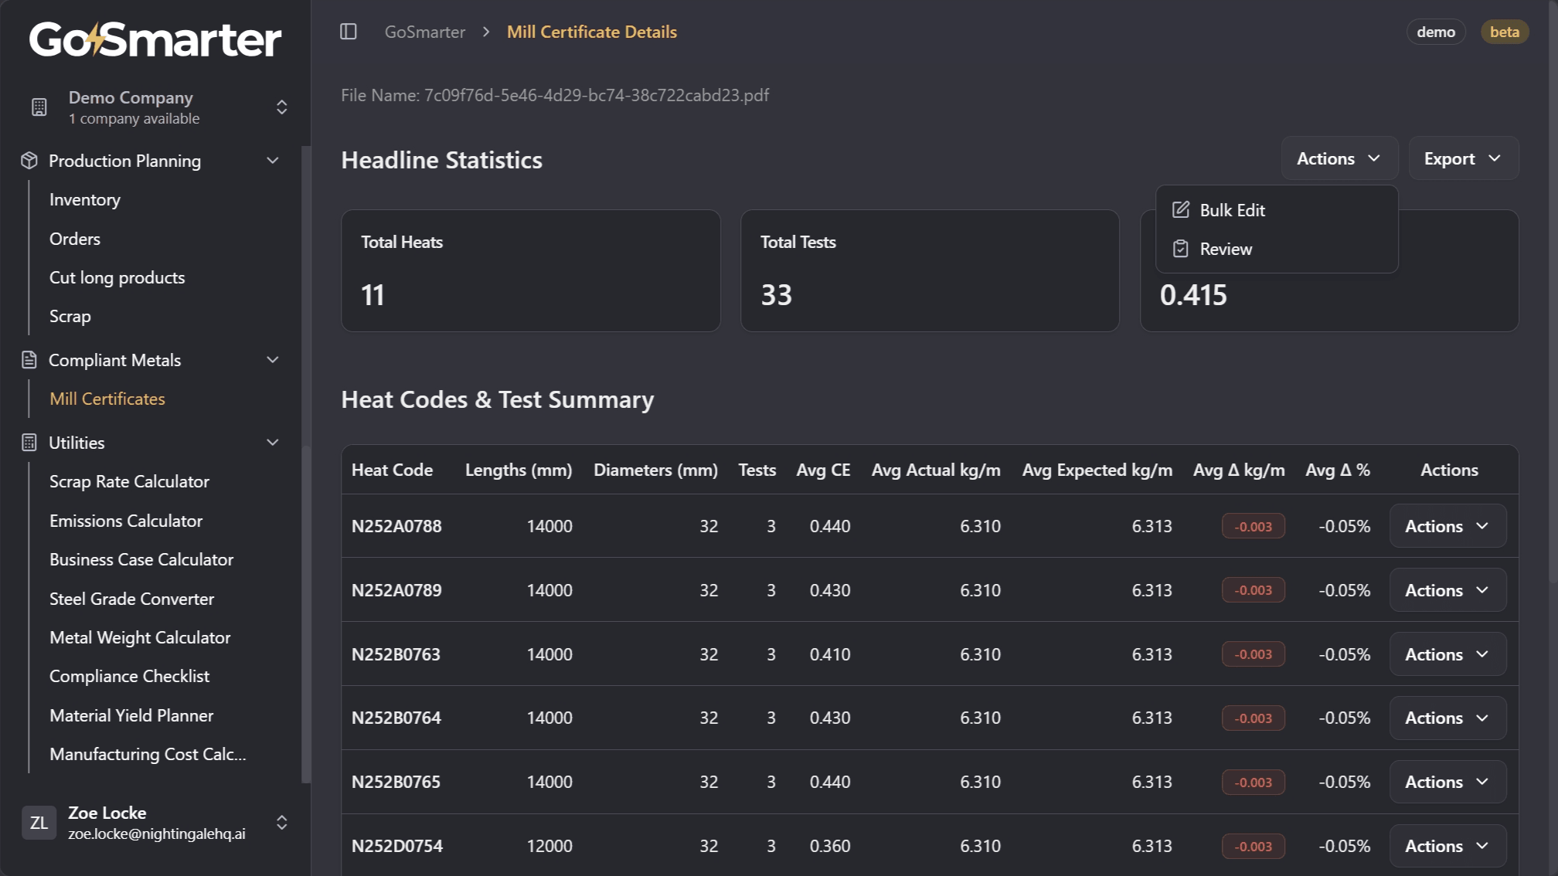Click the GoSmarter breadcrumb link

pyautogui.click(x=425, y=32)
